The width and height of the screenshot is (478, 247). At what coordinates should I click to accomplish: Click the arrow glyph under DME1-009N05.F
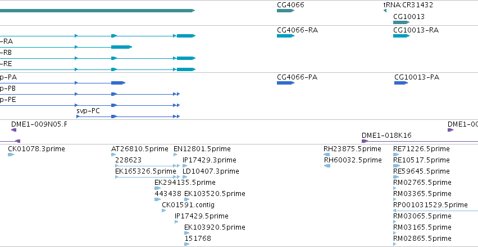(13, 130)
